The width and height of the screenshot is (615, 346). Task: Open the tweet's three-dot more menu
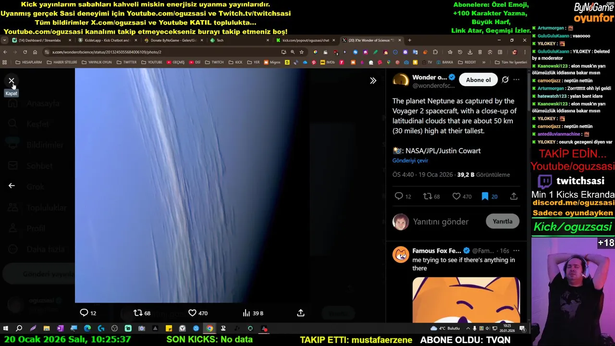tap(517, 80)
